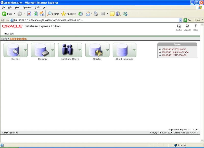Open the Favorites menu
Image resolution: width=204 pixels, height=148 pixels.
pos(27,7)
